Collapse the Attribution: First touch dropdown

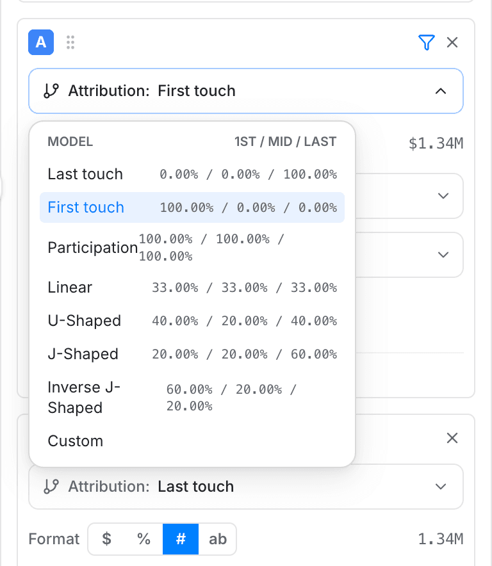coord(245,91)
